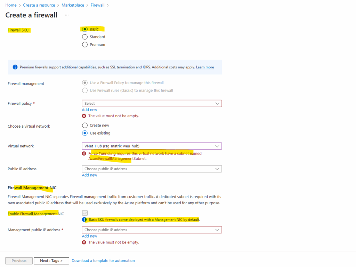Select Use Firewall rules (classic) option

pos(85,91)
